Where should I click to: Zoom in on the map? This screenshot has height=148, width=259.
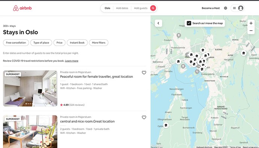(251, 23)
